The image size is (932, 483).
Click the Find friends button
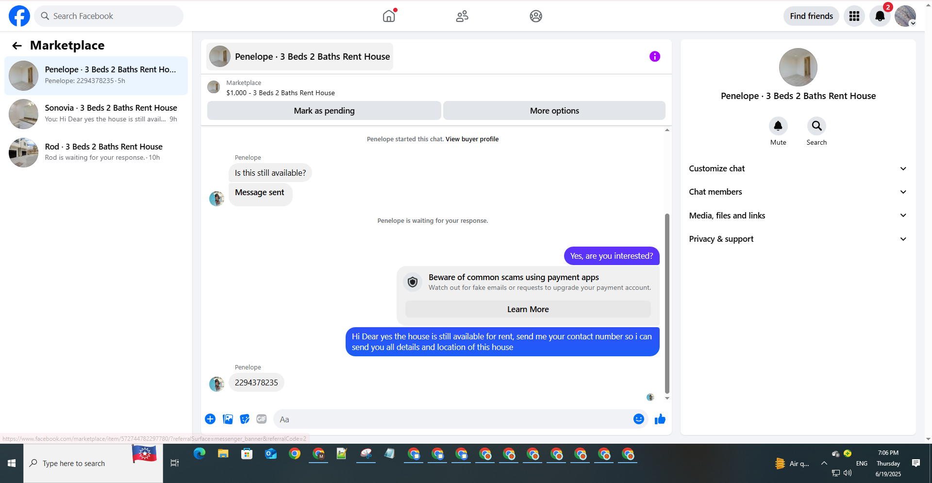pos(811,16)
